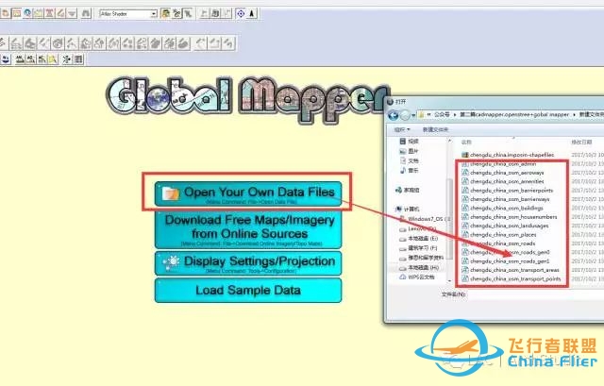Select file chengdu_china_osm_barrierpoints
The height and width of the screenshot is (386, 604).
[508, 191]
